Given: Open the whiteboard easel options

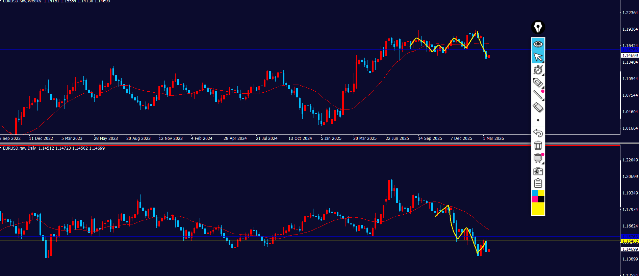Looking at the screenshot, I should [x=538, y=158].
